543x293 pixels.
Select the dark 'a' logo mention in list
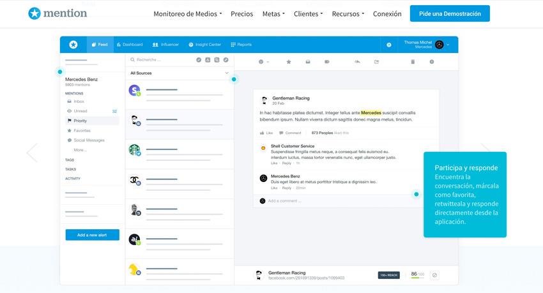(135, 239)
